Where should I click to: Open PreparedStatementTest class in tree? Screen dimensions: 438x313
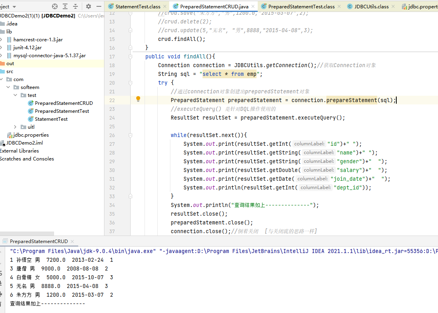coord(62,111)
